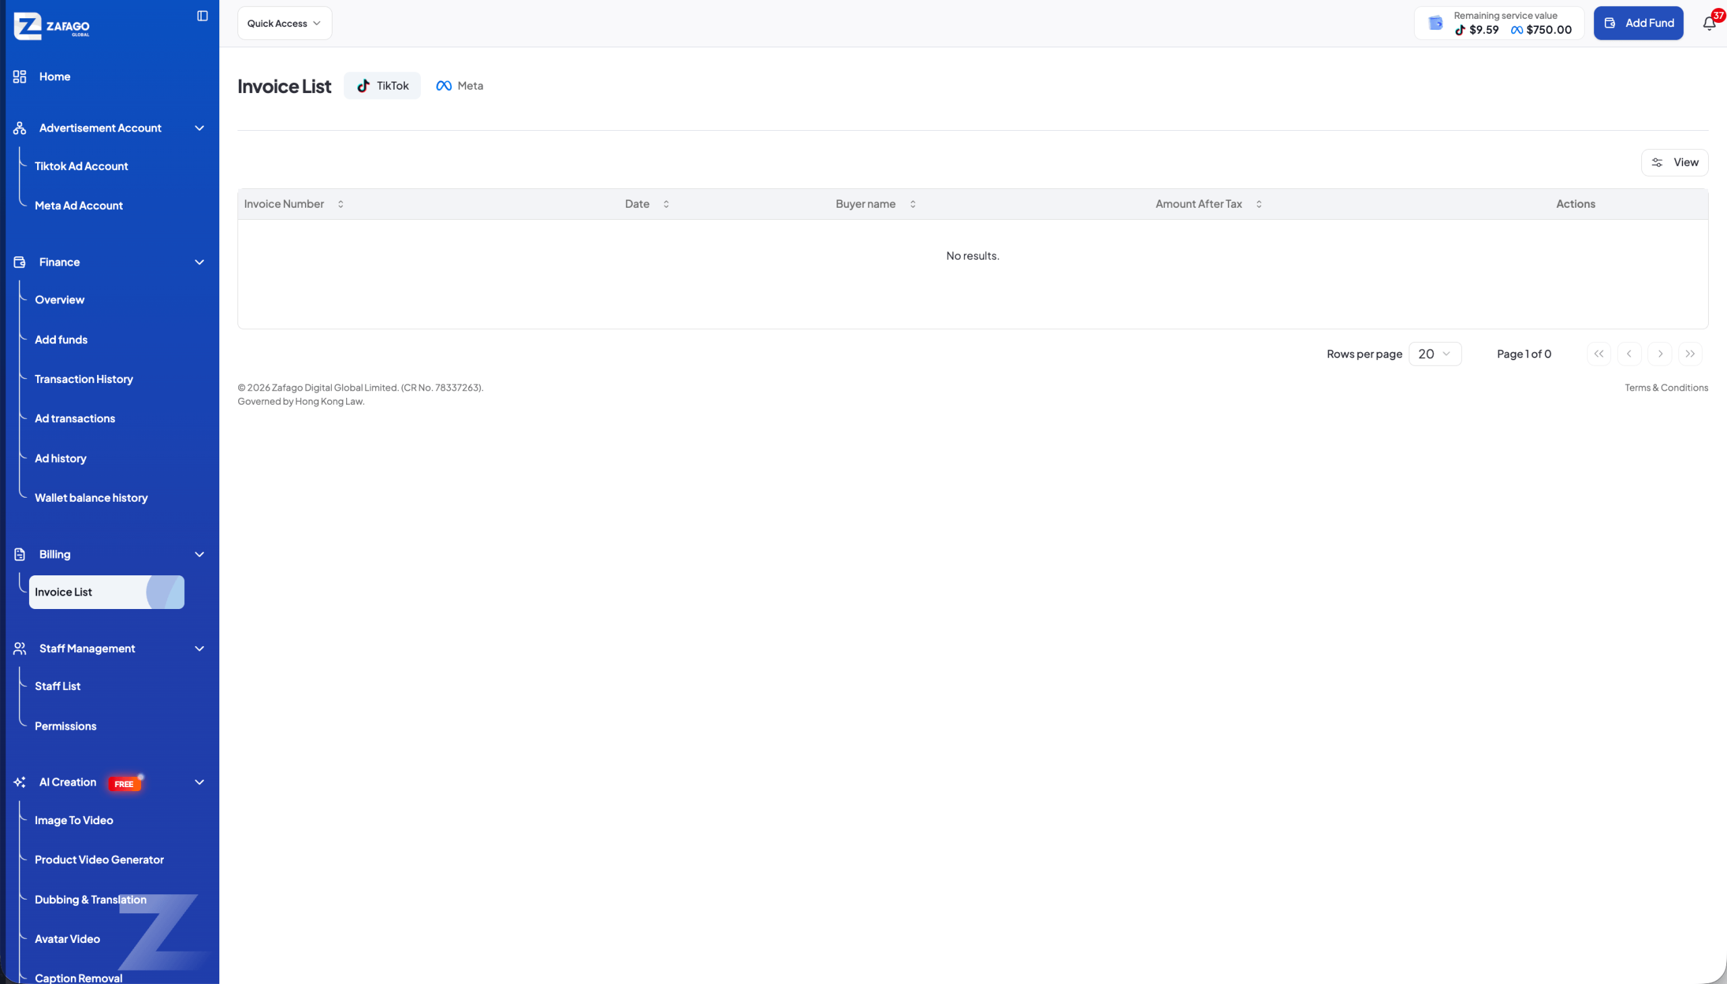The image size is (1727, 984).
Task: Sort by Amount After Tax column
Action: 1259,204
